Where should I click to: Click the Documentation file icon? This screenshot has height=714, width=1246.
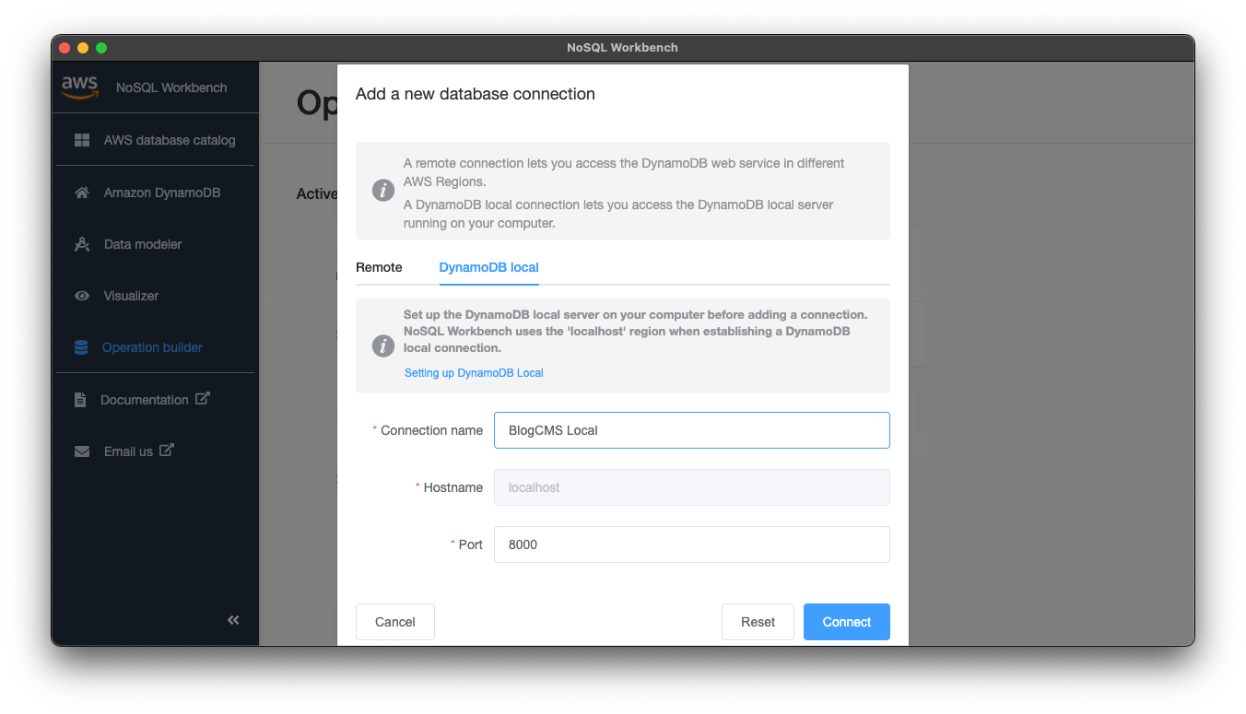coord(81,400)
